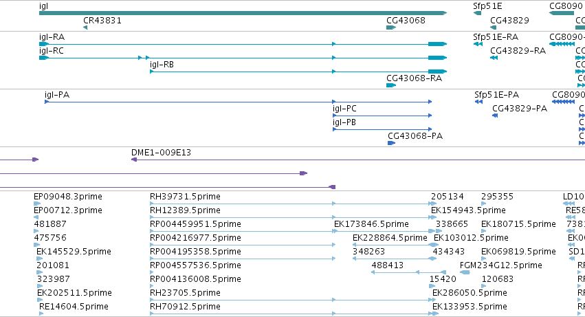Select the CG43068-PA protein label
Image resolution: width=585 pixels, height=317 pixels.
point(415,136)
